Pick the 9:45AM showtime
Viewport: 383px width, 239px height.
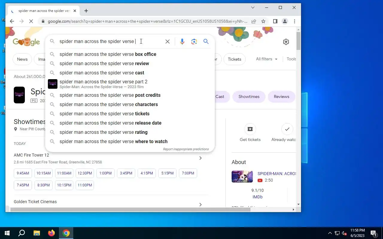[x=23, y=173]
